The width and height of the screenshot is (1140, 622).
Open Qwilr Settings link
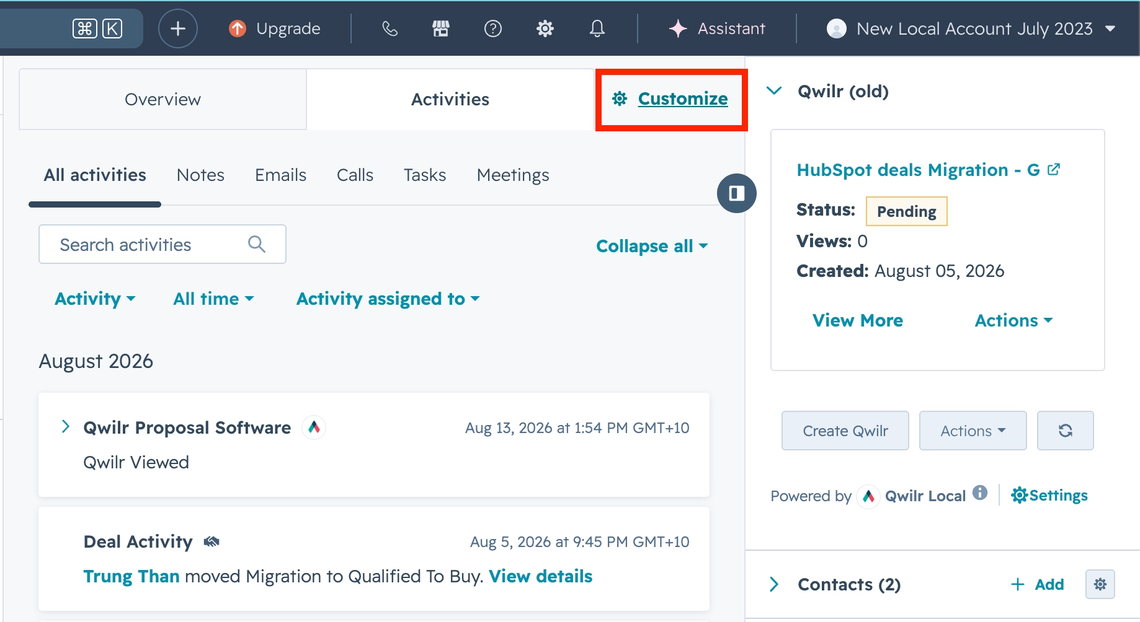coord(1049,496)
